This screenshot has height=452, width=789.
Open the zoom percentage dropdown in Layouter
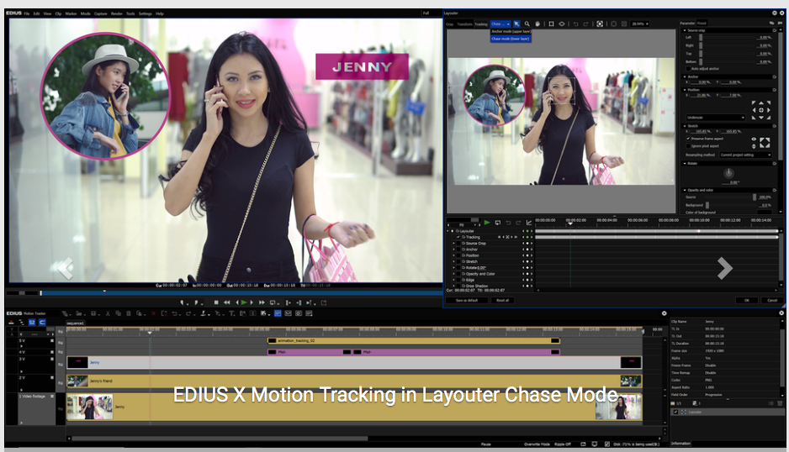[x=640, y=24]
